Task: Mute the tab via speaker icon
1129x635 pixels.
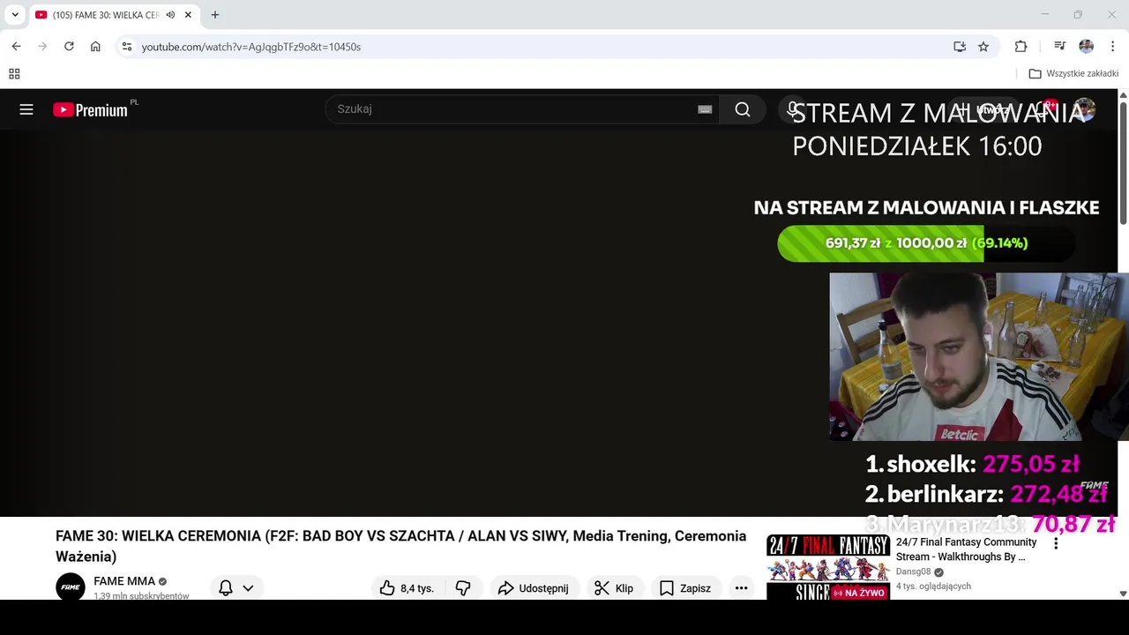Action: [x=170, y=15]
